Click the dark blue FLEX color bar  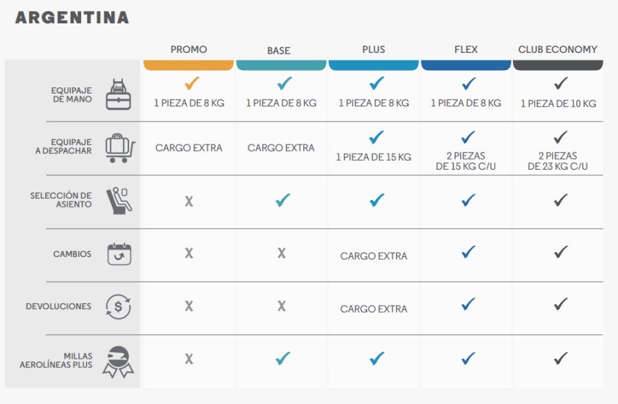pos(466,65)
